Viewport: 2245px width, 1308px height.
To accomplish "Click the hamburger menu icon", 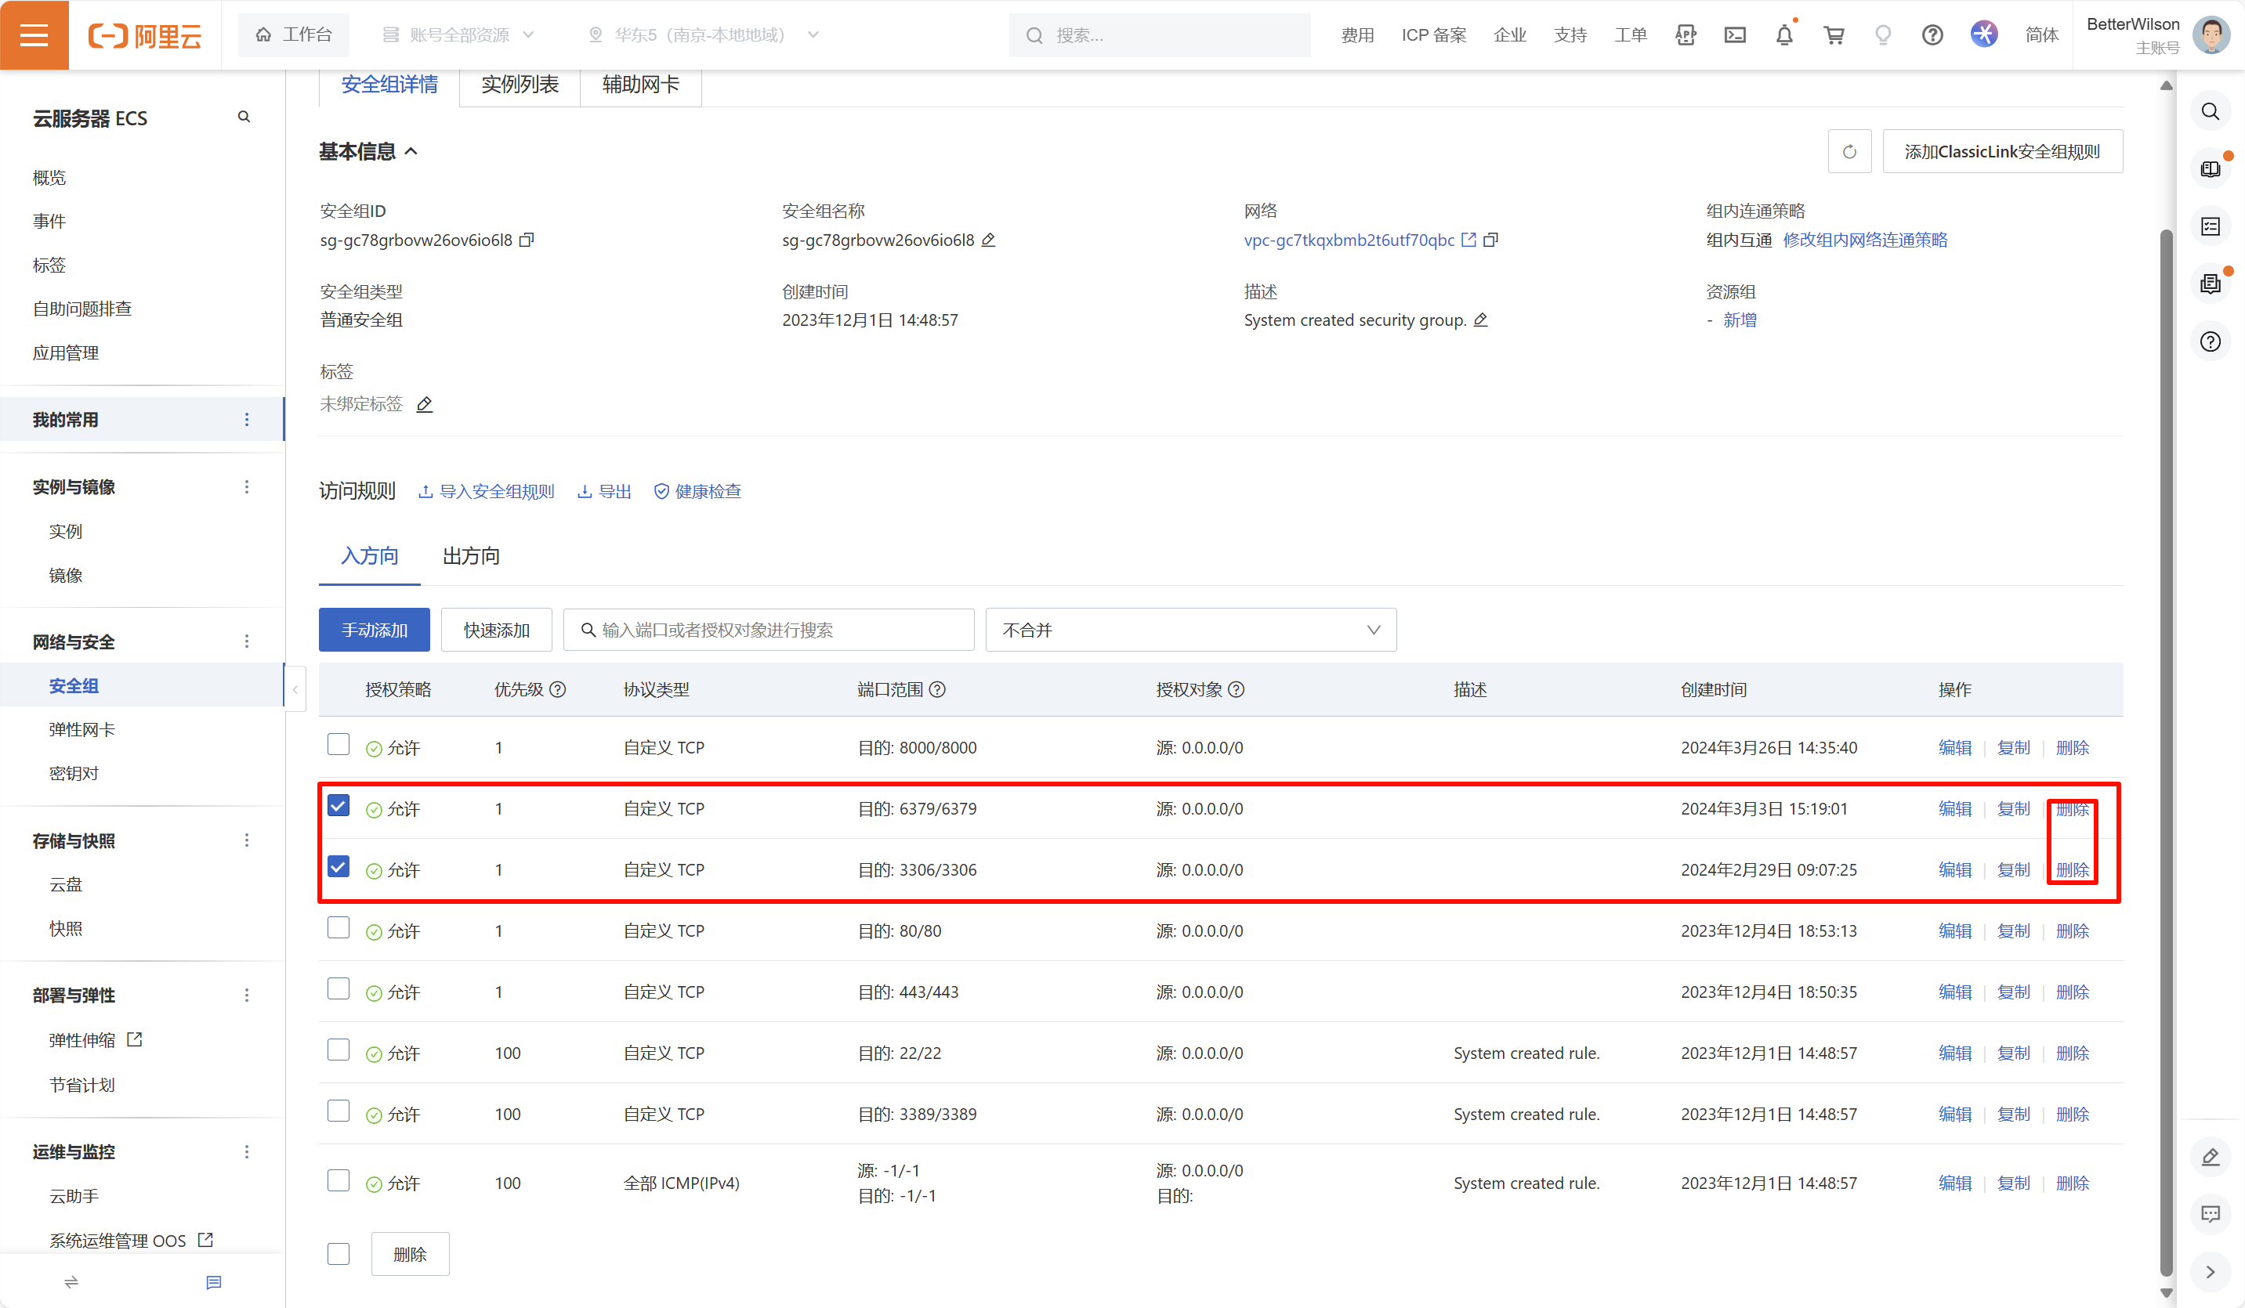I will [34, 34].
